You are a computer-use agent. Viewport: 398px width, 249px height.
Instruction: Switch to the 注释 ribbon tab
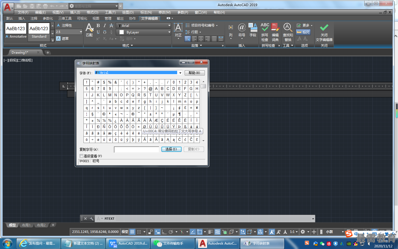coord(34,19)
